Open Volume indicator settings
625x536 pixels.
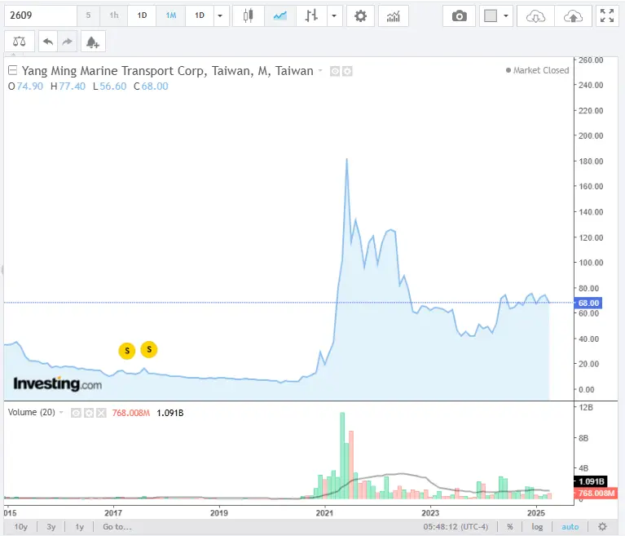[89, 413]
